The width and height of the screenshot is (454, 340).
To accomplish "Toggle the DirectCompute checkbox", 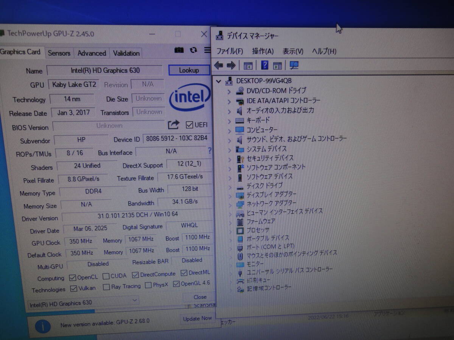I will click(x=135, y=275).
